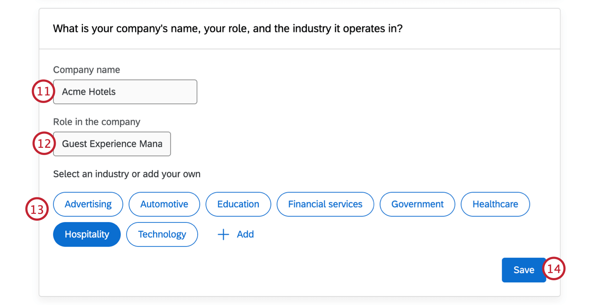Click the "Company name" field label
This screenshot has height=305, width=611.
point(87,70)
